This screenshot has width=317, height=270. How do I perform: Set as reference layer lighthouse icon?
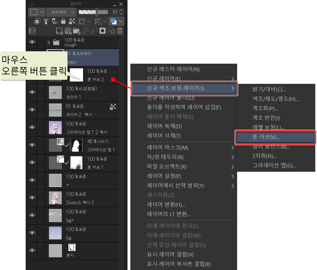[46, 21]
